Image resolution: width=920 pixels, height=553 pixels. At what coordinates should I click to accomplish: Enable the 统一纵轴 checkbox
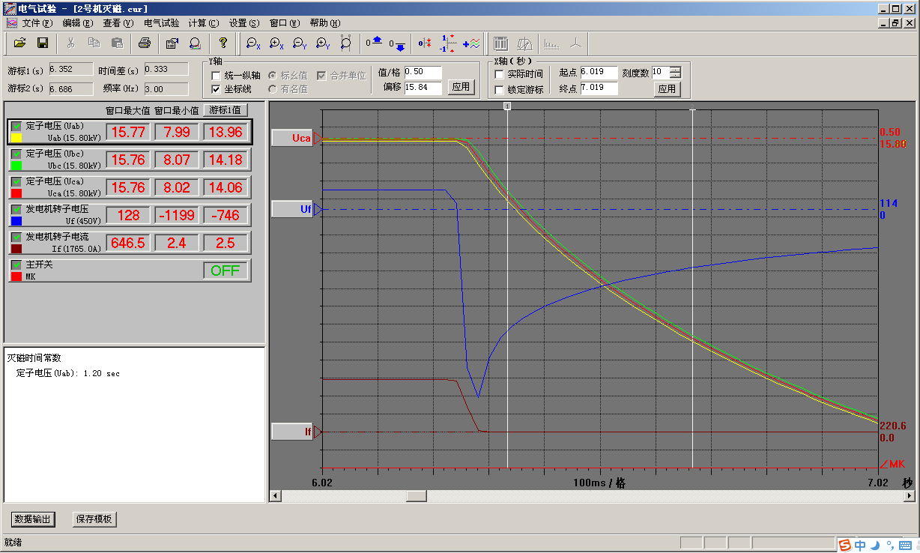click(217, 75)
